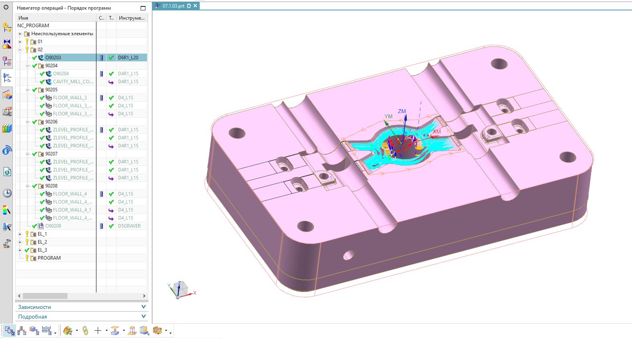Click the Инструме... column header
Viewport: 632px width, 339px height.
(132, 18)
